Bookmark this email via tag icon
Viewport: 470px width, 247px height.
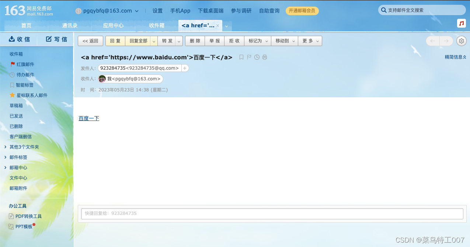[x=241, y=57]
